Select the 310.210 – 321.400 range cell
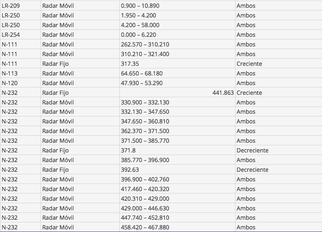322x232 pixels. (145, 54)
